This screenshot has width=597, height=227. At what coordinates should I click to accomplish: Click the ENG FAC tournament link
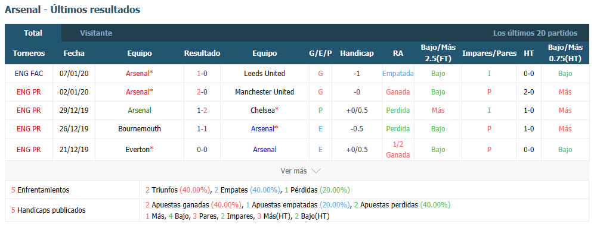tap(29, 73)
